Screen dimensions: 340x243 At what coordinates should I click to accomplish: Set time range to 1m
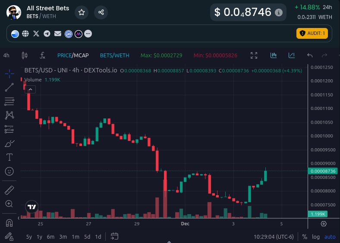76,237
